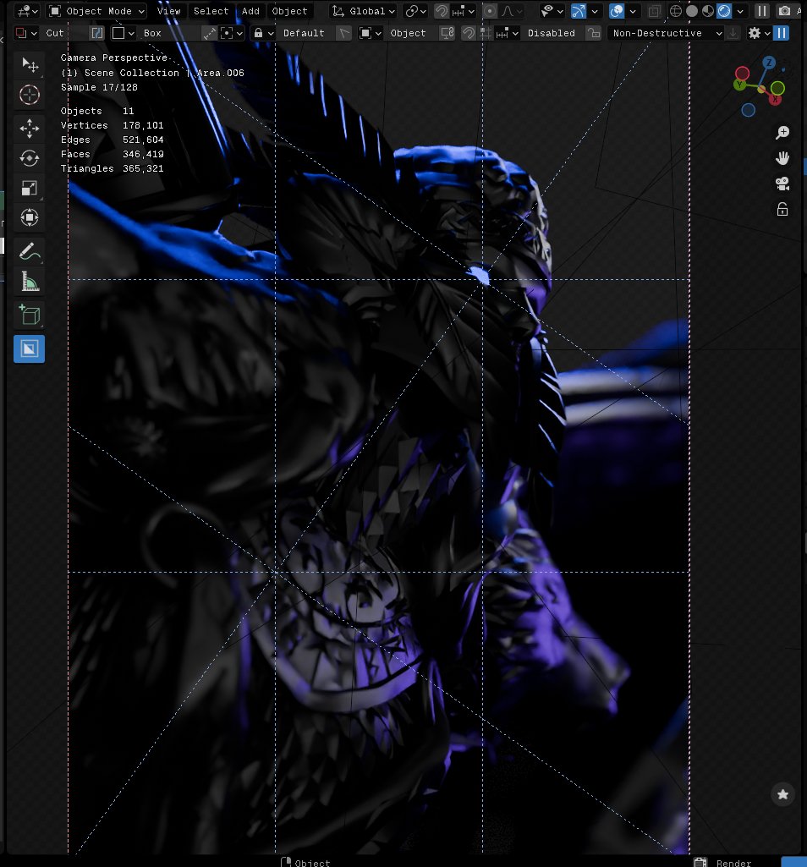Screen dimensions: 807x867
Task: Switch to material preview shading
Action: click(707, 11)
